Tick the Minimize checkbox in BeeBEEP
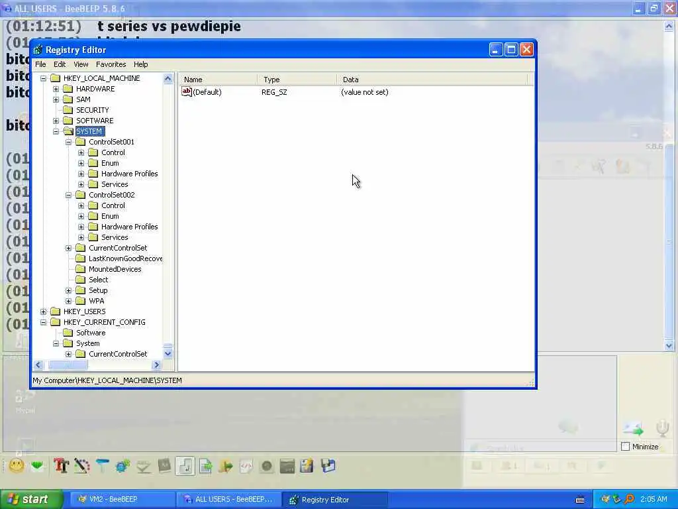 point(625,446)
